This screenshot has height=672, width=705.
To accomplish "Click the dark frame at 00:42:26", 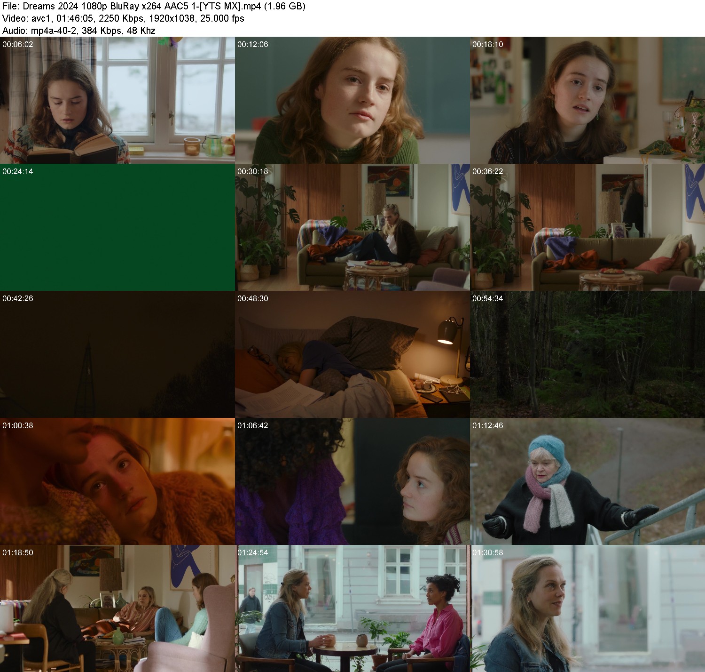I will coord(117,354).
